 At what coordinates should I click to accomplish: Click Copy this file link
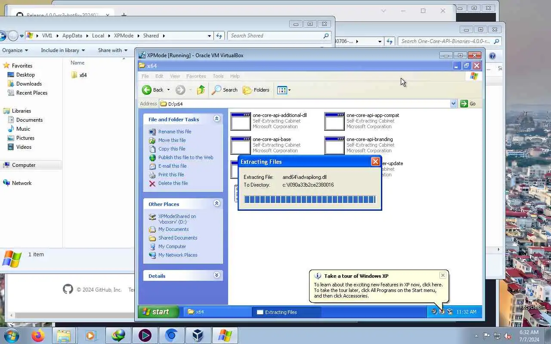[x=172, y=149]
